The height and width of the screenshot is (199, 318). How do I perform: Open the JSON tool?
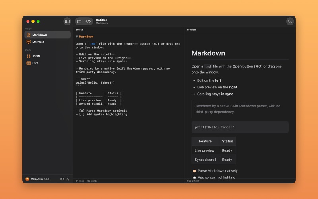click(x=47, y=56)
